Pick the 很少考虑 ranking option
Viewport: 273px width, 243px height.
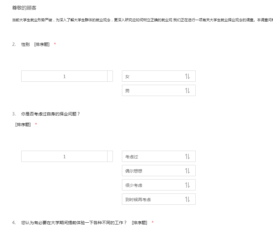click(x=152, y=185)
